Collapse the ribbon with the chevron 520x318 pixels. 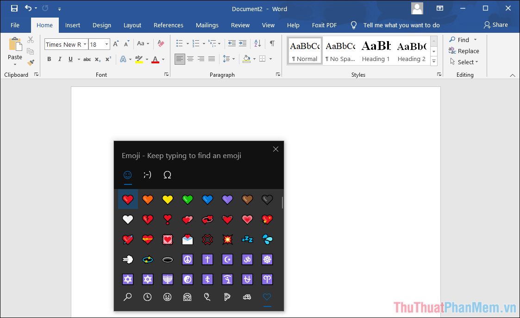click(513, 75)
